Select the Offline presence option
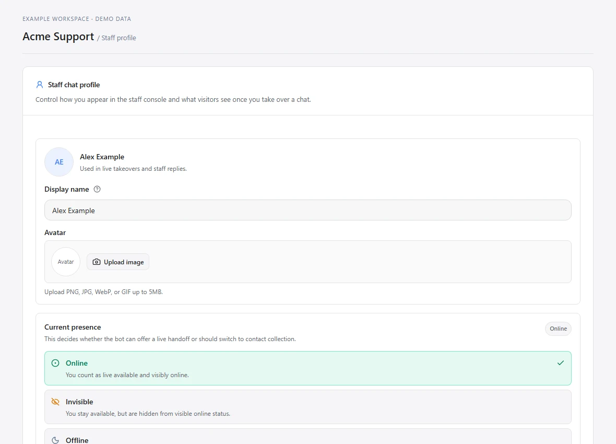The image size is (616, 444). 307,437
